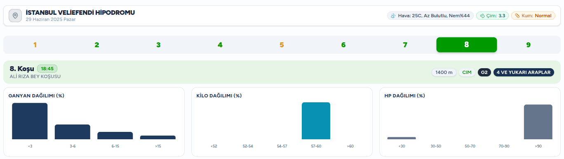Click the Hava weather info pill
The height and width of the screenshot is (159, 564).
(x=430, y=16)
